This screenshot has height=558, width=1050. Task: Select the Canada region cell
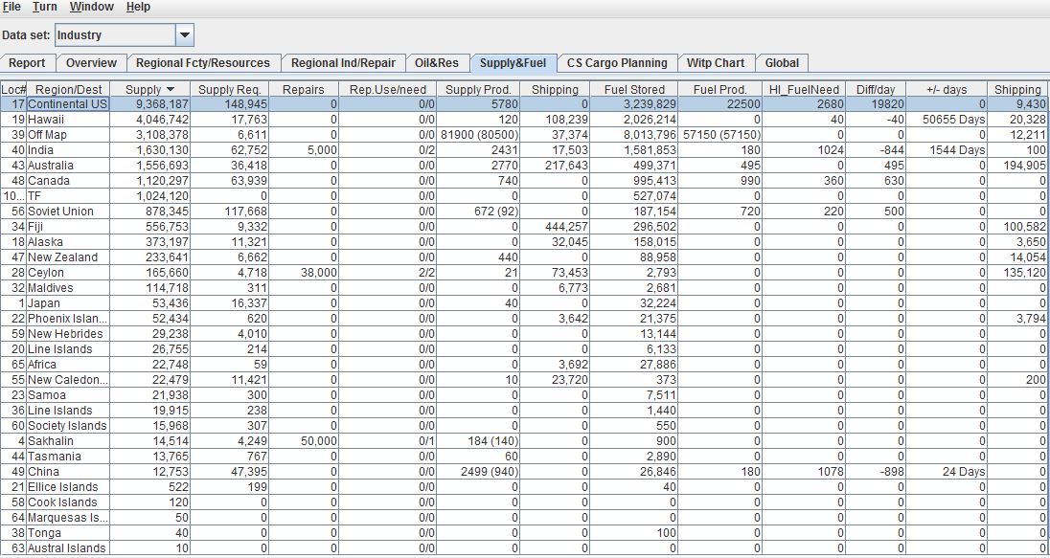[68, 181]
